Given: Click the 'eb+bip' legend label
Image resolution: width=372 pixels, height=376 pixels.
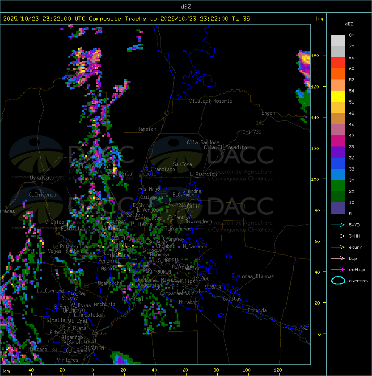Looking at the screenshot, I should (x=357, y=270).
